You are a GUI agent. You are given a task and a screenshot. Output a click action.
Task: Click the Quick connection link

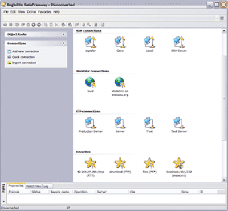point(23,57)
